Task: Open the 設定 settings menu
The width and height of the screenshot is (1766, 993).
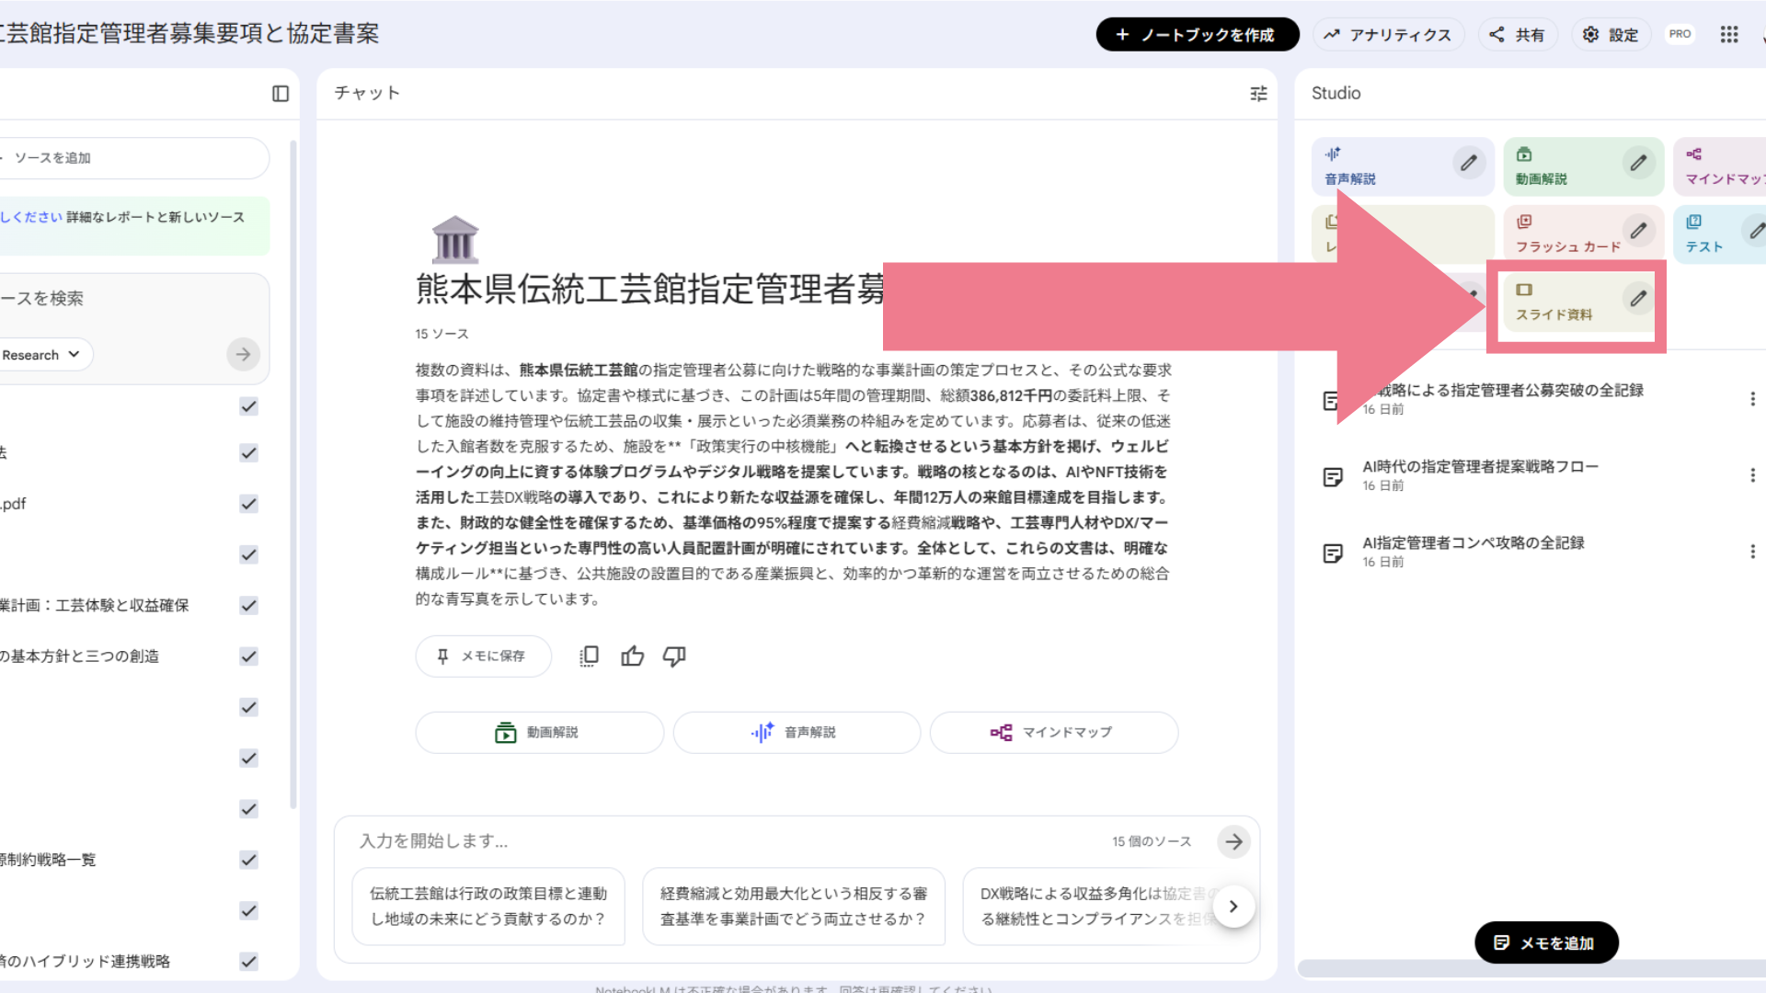Action: point(1611,35)
